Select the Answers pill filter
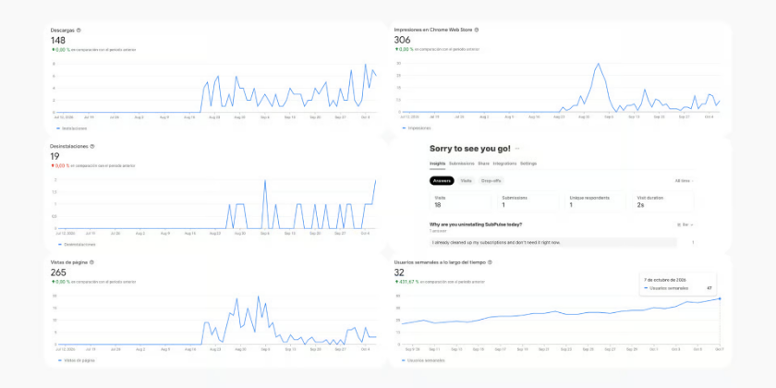 pyautogui.click(x=442, y=181)
